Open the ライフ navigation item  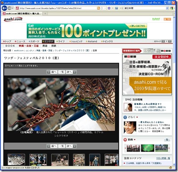click(60, 41)
